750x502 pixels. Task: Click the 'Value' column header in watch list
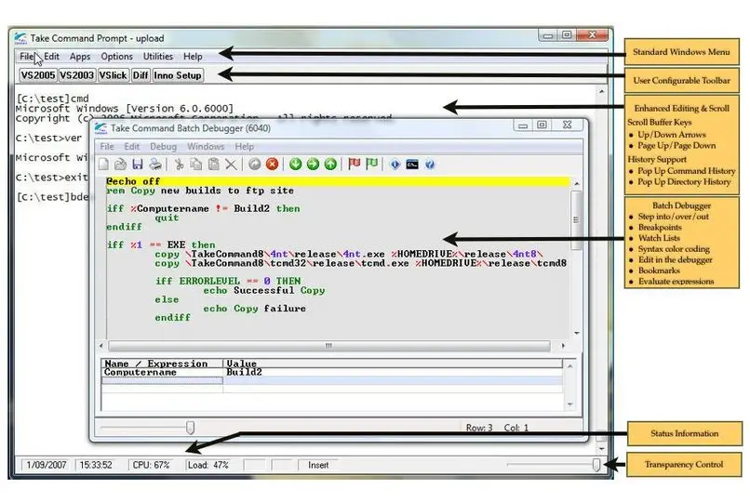pos(394,363)
